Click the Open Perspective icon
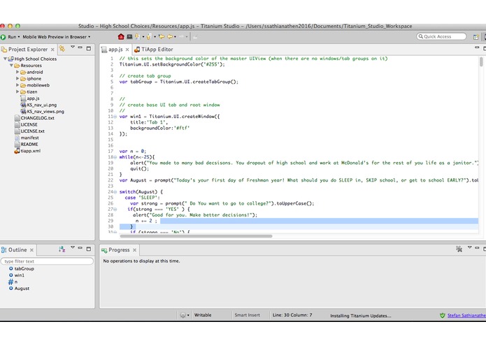486x345 pixels. pos(476,37)
